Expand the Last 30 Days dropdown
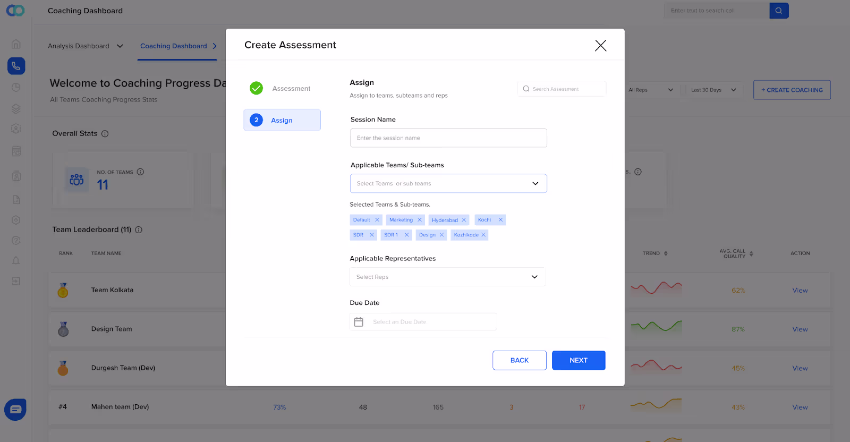 (x=713, y=90)
